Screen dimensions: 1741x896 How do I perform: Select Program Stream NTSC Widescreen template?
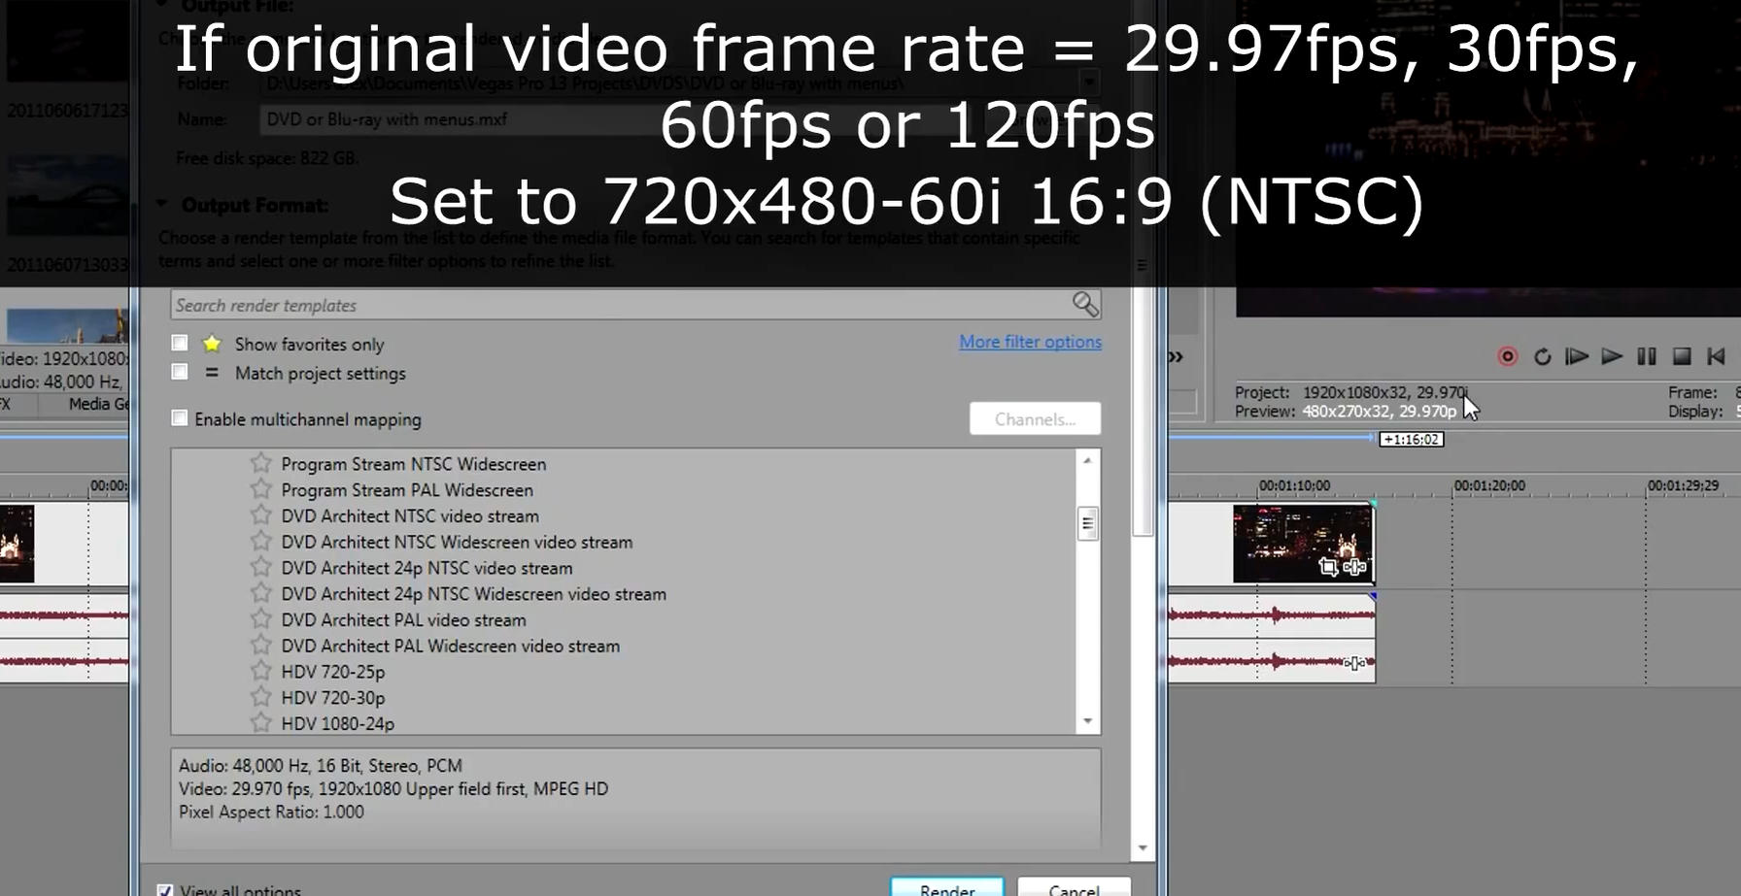pos(414,464)
